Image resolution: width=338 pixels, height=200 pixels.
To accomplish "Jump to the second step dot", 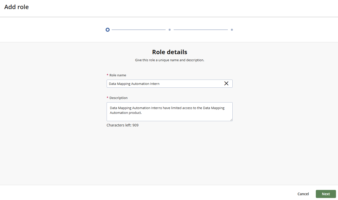I will pos(170,30).
